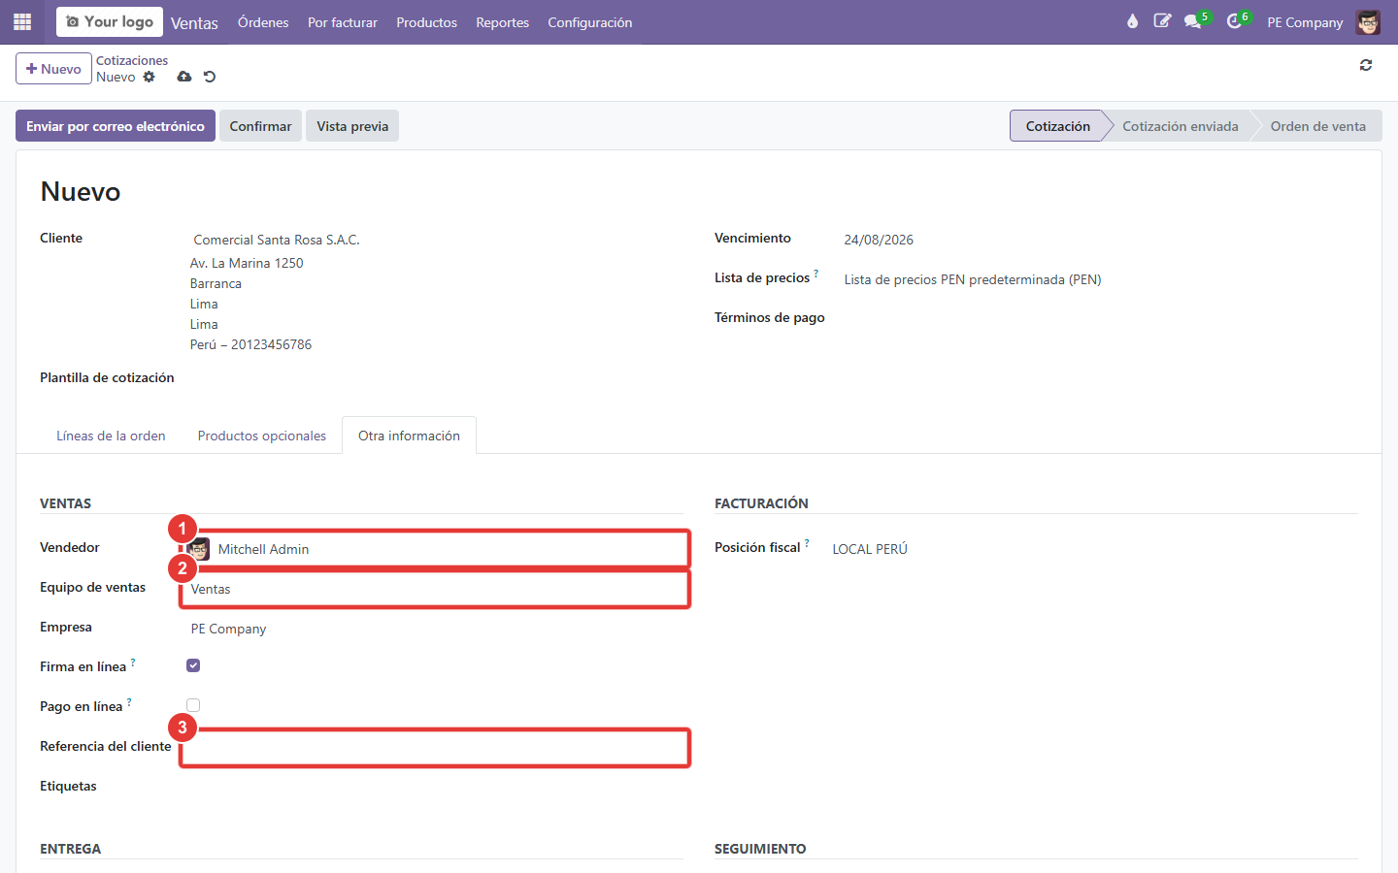This screenshot has height=873, width=1398.
Task: Open the Productos menu
Action: pyautogui.click(x=426, y=22)
